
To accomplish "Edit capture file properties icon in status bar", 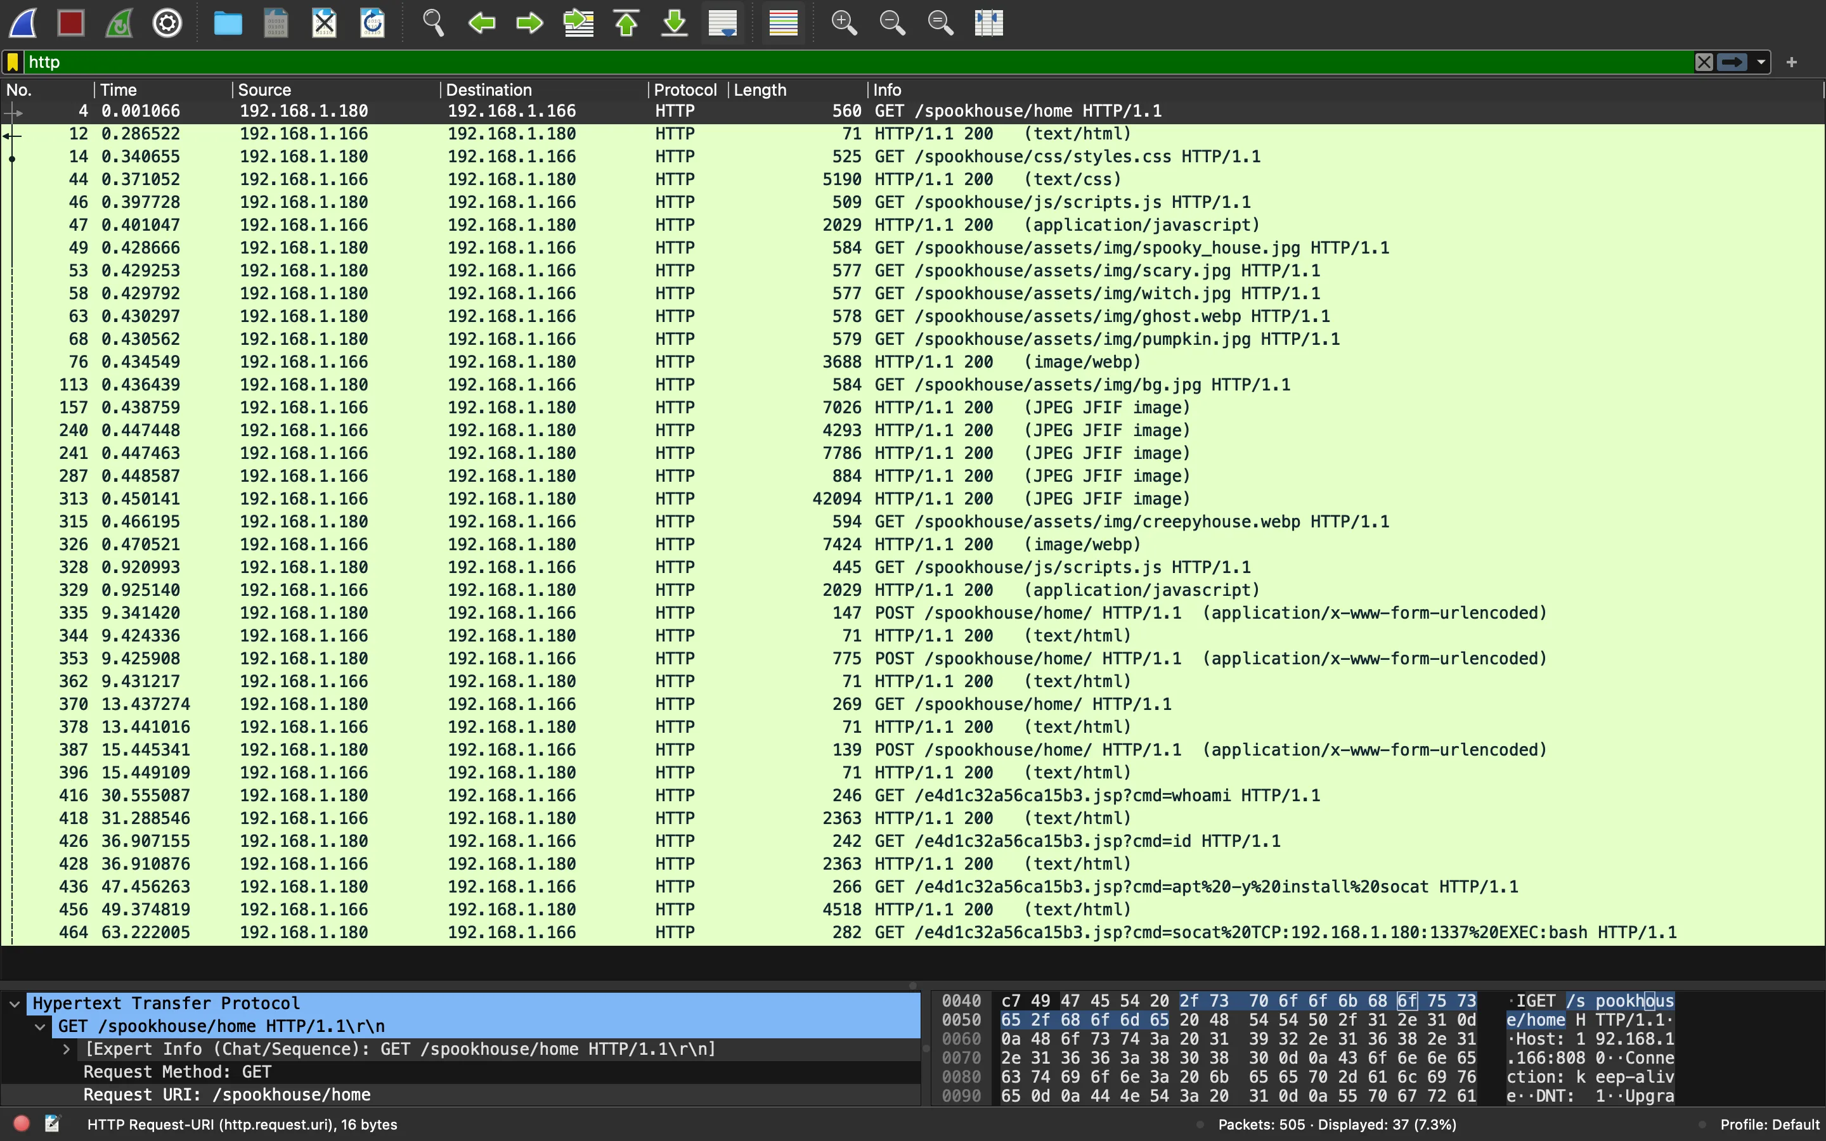I will pos(53,1124).
